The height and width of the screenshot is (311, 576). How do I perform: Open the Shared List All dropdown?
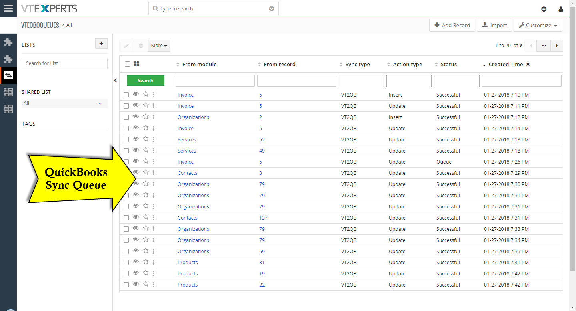pyautogui.click(x=64, y=103)
